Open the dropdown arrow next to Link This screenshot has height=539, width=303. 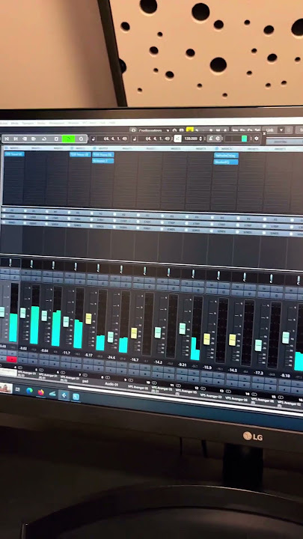[x=281, y=130]
